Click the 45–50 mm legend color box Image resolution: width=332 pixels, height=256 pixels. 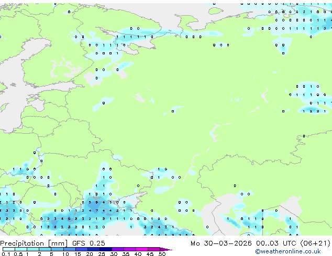point(154,249)
